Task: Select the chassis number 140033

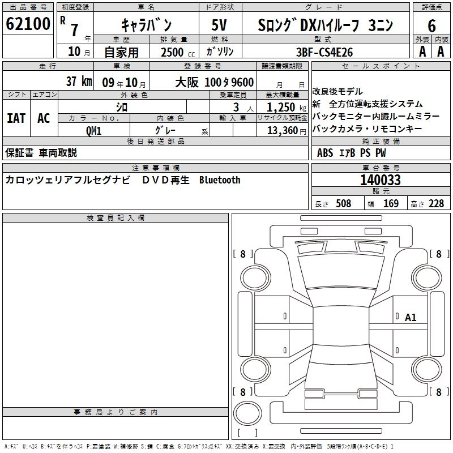Action: (381, 180)
